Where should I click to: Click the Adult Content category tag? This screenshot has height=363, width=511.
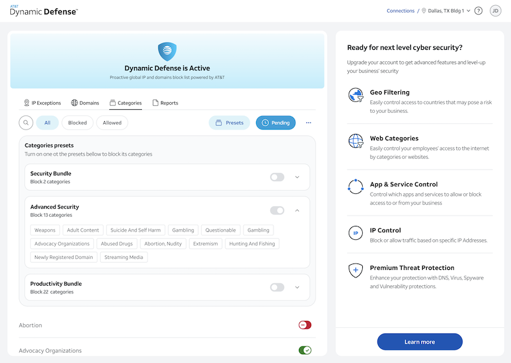83,230
